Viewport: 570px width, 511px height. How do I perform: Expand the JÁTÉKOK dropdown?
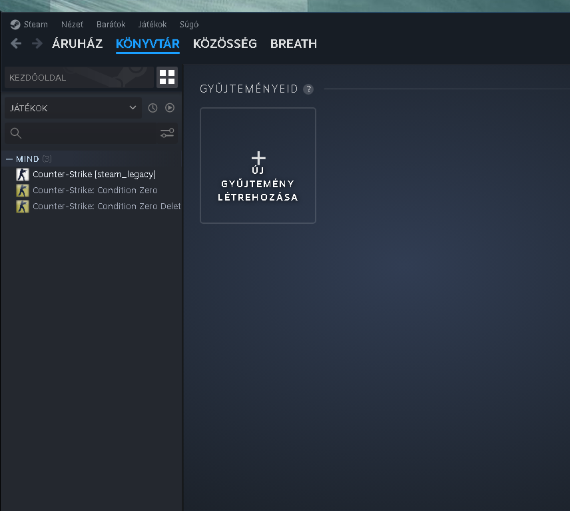(x=133, y=108)
